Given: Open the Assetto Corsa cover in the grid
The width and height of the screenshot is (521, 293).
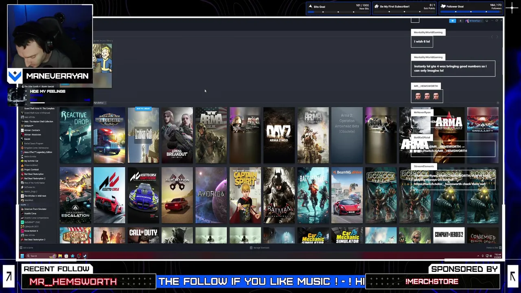Looking at the screenshot, I should point(109,195).
